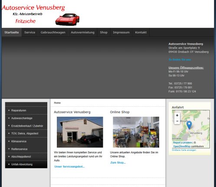
Task: Open Ersatzteilverkauf / Zubehör sidebar entry
Action: pos(26,126)
